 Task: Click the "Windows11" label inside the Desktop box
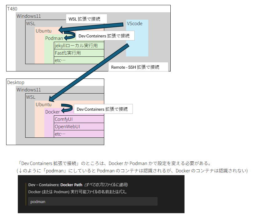pyautogui.click(x=29, y=90)
